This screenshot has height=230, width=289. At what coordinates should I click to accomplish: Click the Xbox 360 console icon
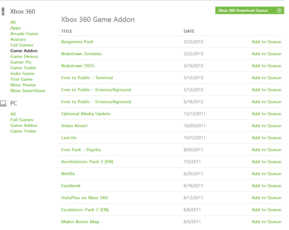(3, 11)
